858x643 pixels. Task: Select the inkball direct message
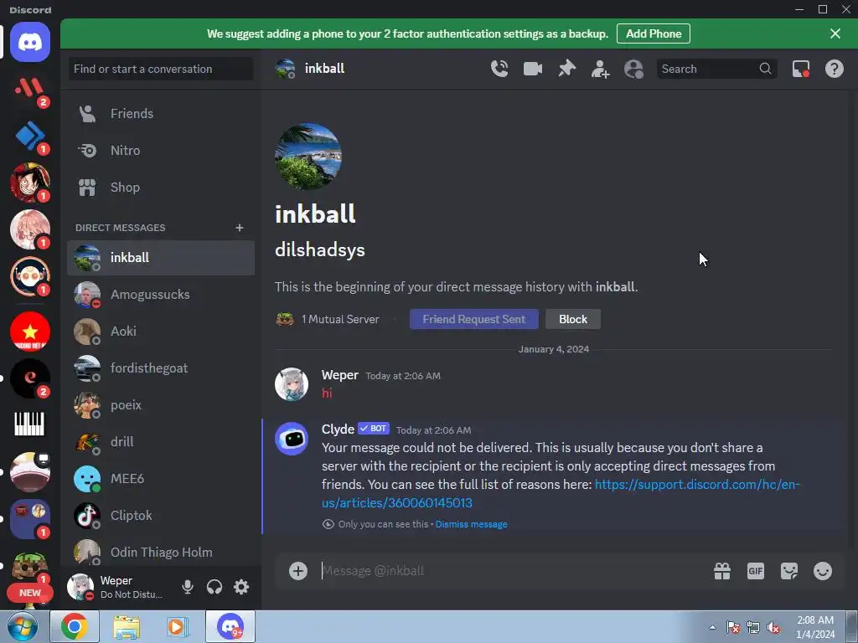click(x=161, y=258)
